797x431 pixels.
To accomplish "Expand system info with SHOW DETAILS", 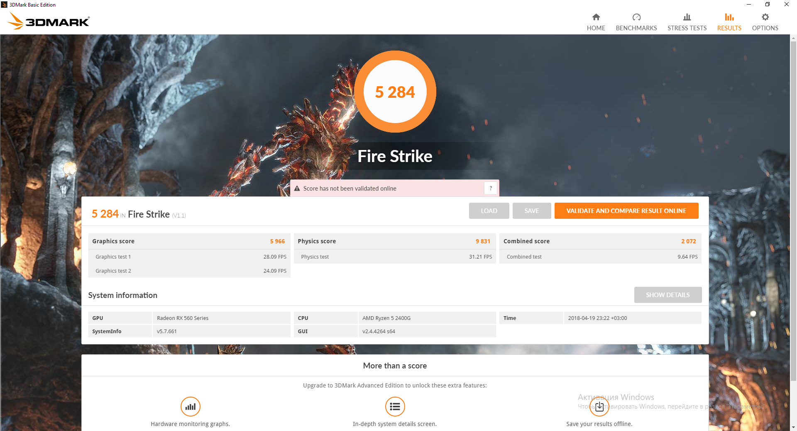I will pos(668,295).
